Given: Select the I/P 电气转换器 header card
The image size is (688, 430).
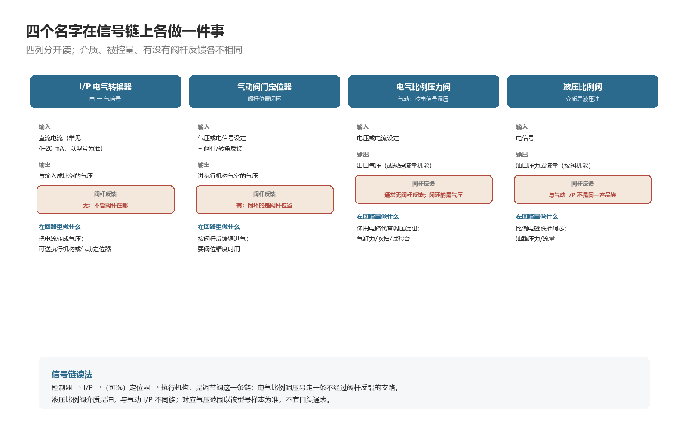Looking at the screenshot, I should [x=105, y=92].
